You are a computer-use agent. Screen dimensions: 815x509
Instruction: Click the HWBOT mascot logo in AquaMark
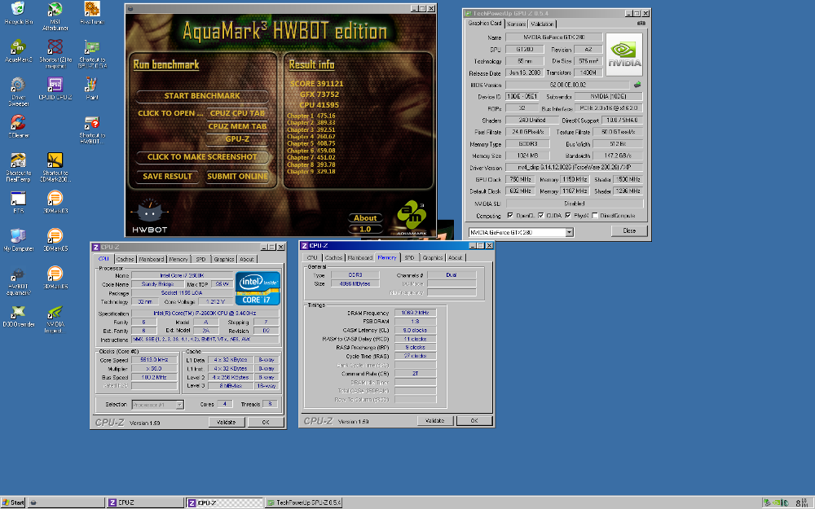pyautogui.click(x=149, y=216)
